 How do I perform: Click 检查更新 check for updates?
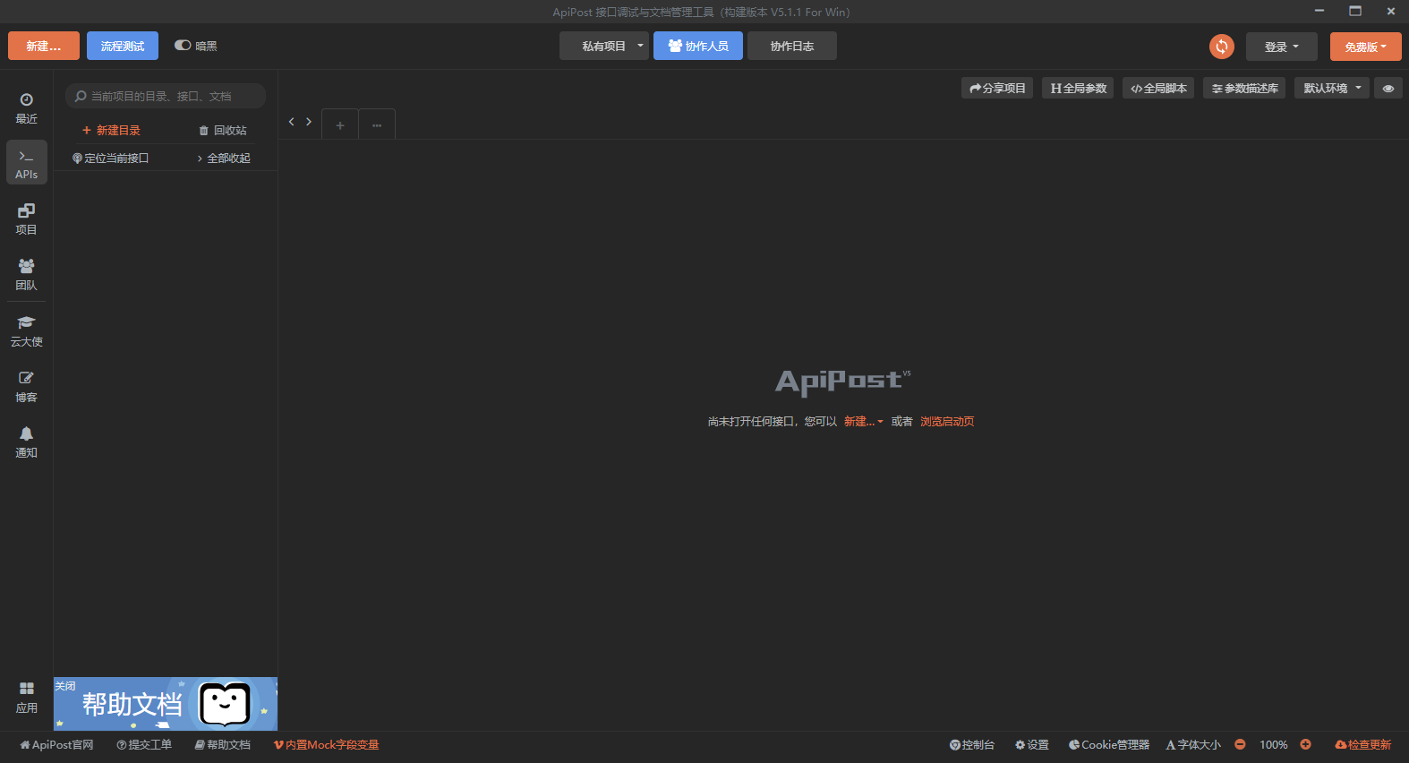(x=1363, y=745)
